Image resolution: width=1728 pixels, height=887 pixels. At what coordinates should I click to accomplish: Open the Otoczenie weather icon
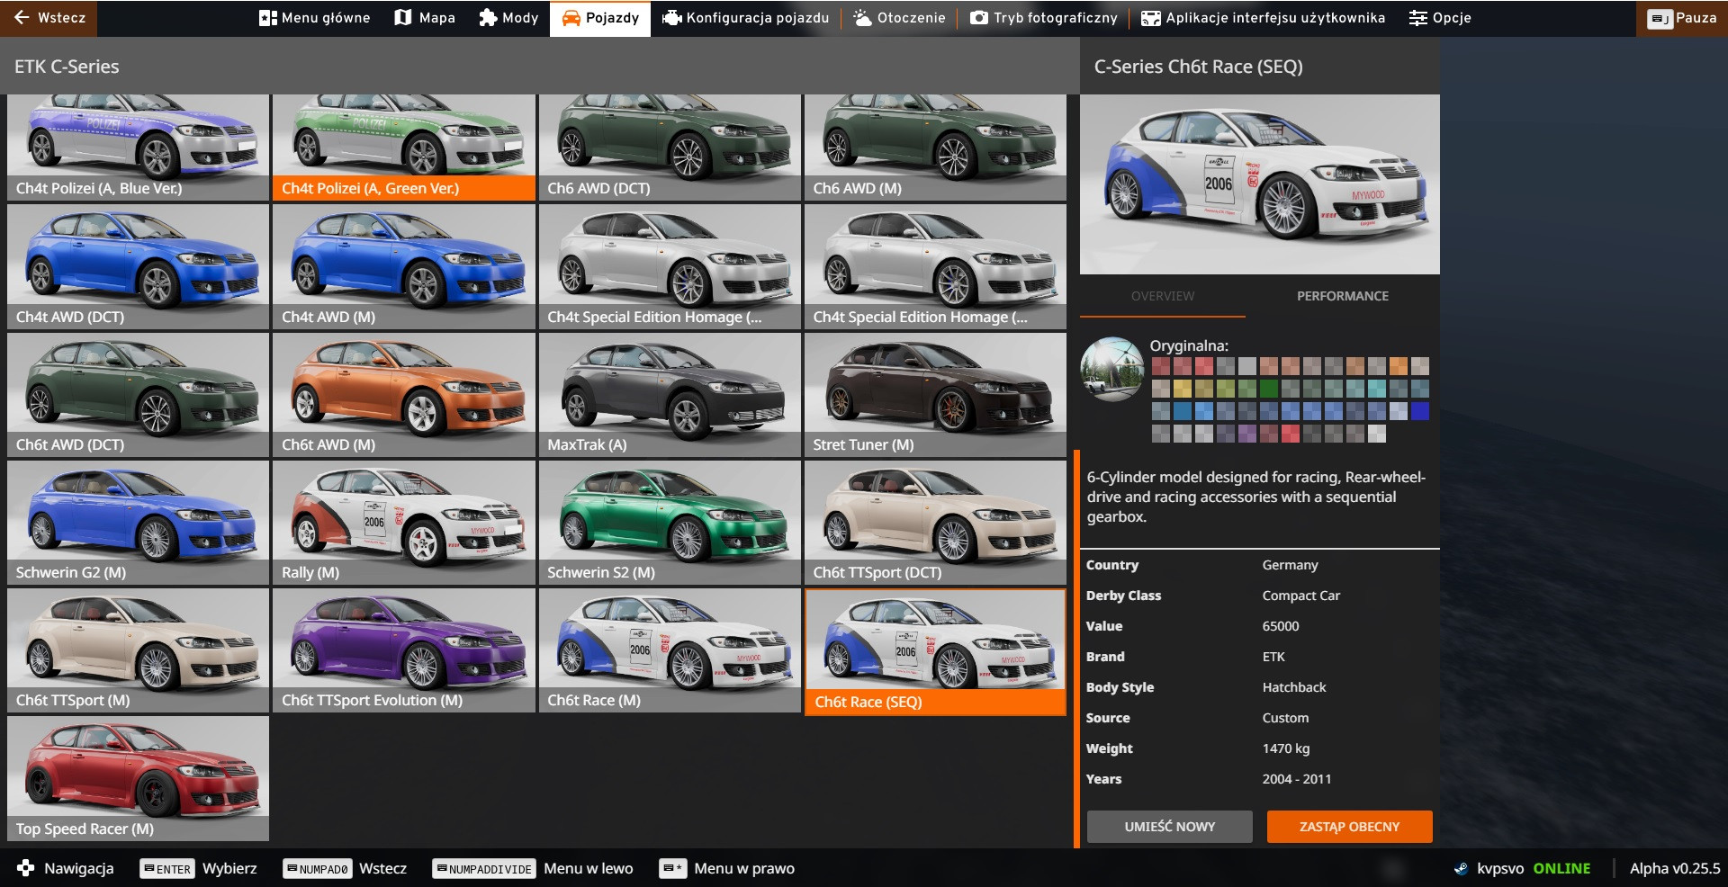[862, 18]
